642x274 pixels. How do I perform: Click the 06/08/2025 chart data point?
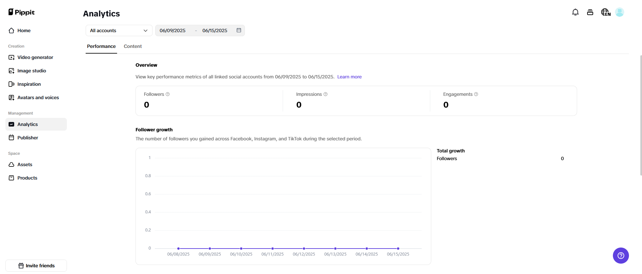click(178, 249)
